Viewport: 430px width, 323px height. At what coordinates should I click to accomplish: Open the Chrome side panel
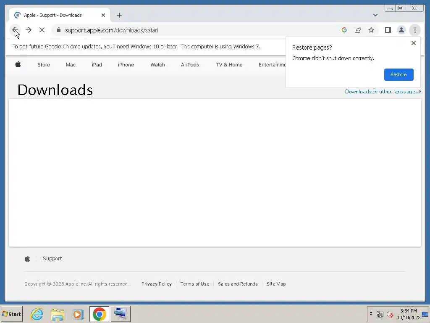388,30
